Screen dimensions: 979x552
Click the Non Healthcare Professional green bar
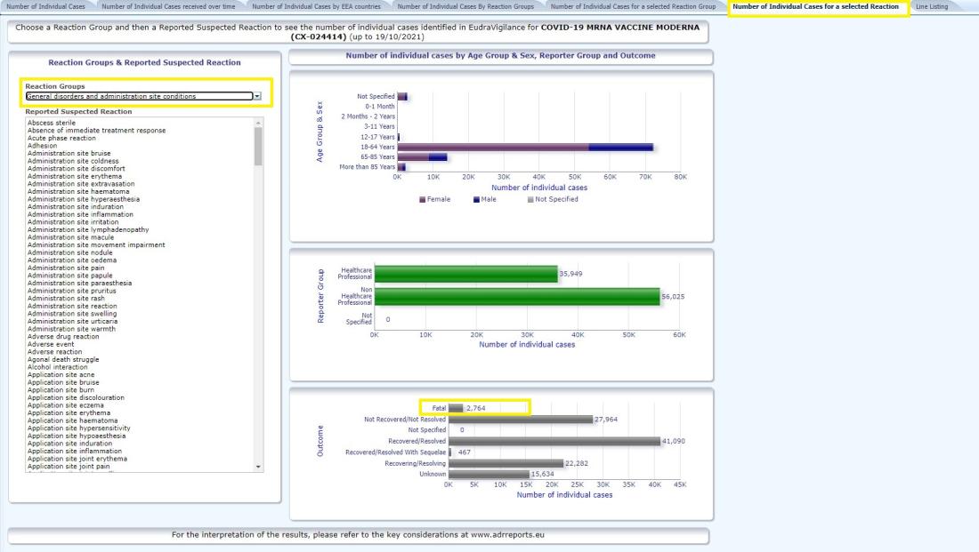click(x=517, y=297)
